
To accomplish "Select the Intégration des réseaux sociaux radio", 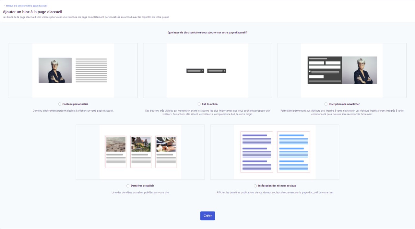I will pos(255,186).
